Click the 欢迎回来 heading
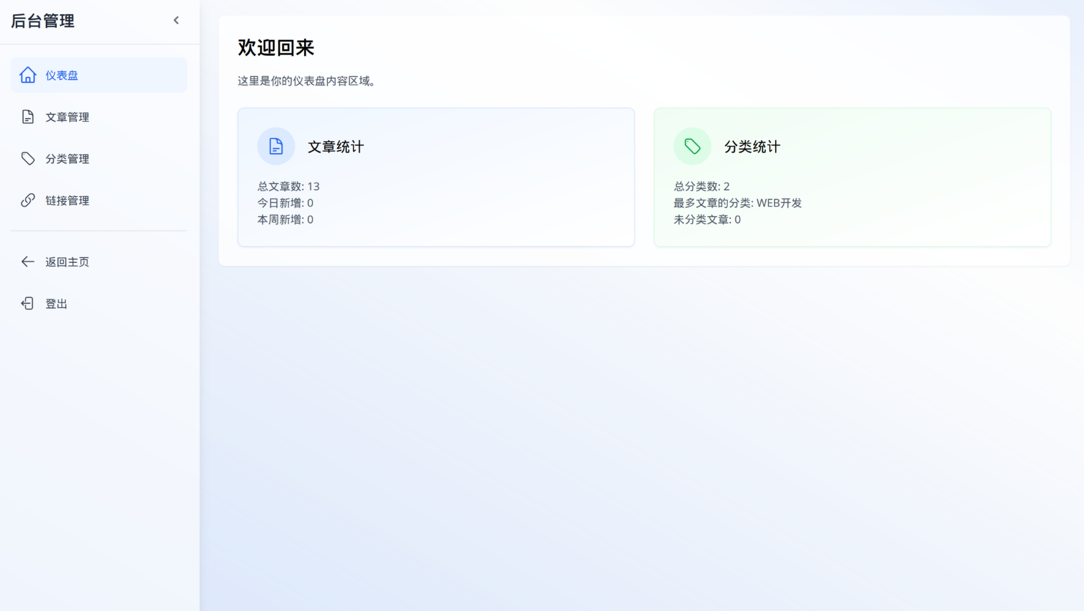 coord(276,48)
